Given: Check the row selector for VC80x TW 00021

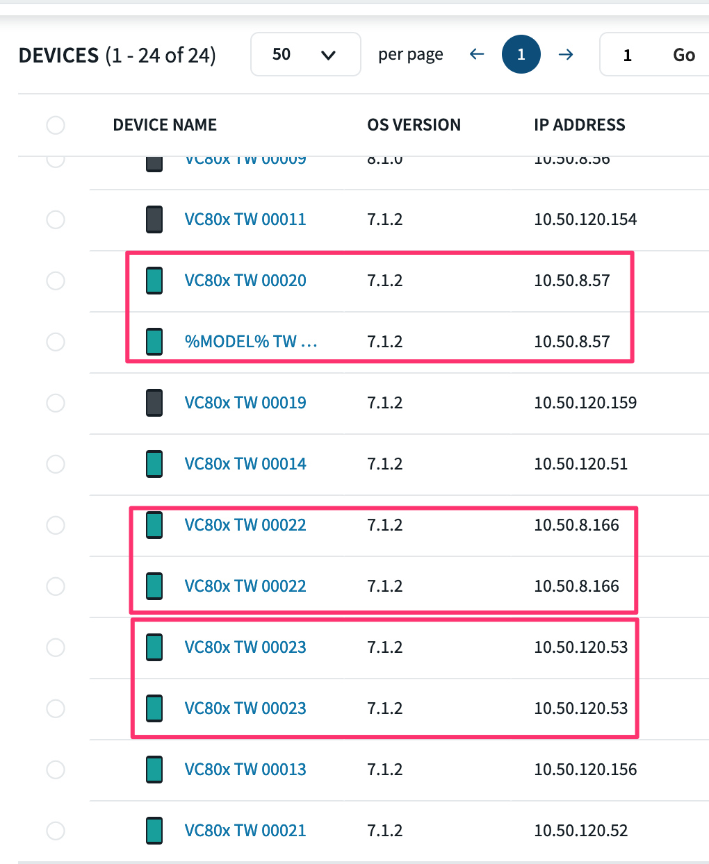Looking at the screenshot, I should coord(56,831).
